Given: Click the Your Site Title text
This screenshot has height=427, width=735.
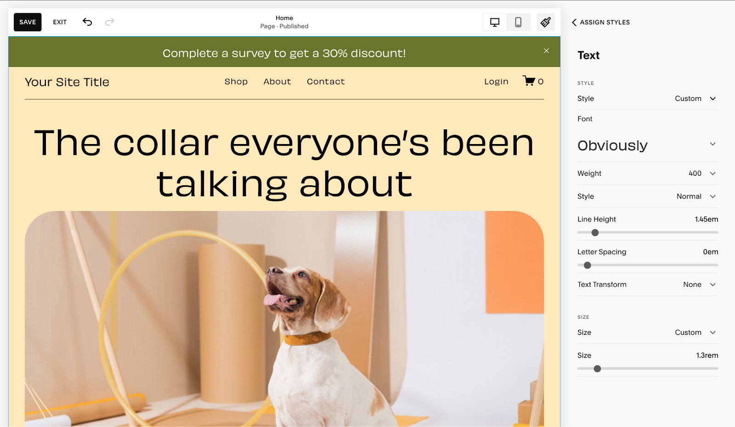Looking at the screenshot, I should tap(67, 82).
